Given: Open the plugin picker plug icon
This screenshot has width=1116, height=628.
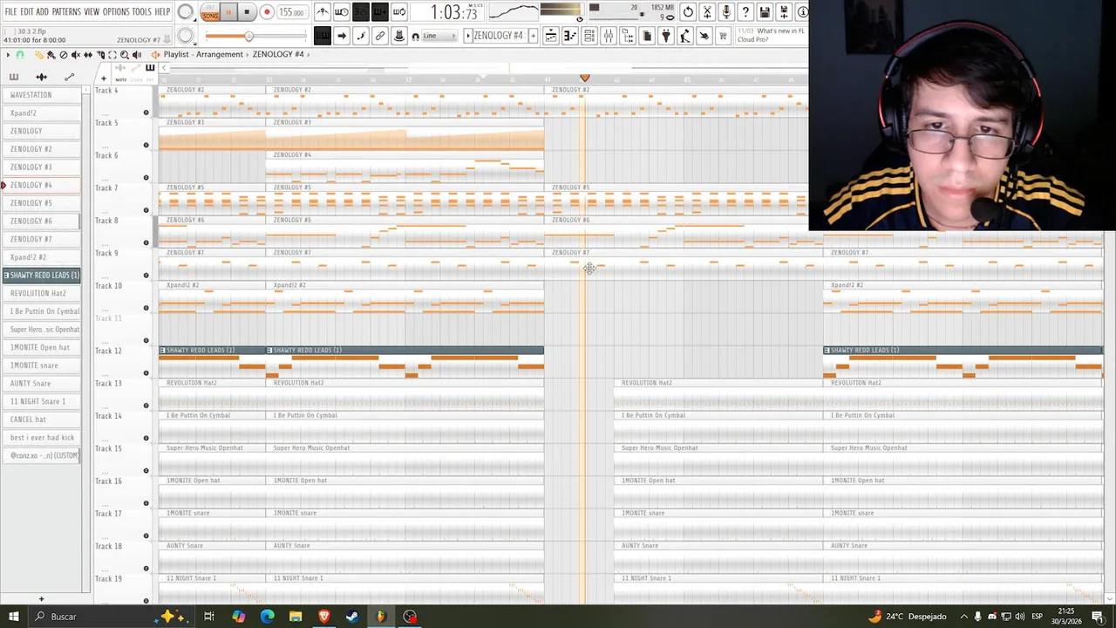Looking at the screenshot, I should (666, 36).
